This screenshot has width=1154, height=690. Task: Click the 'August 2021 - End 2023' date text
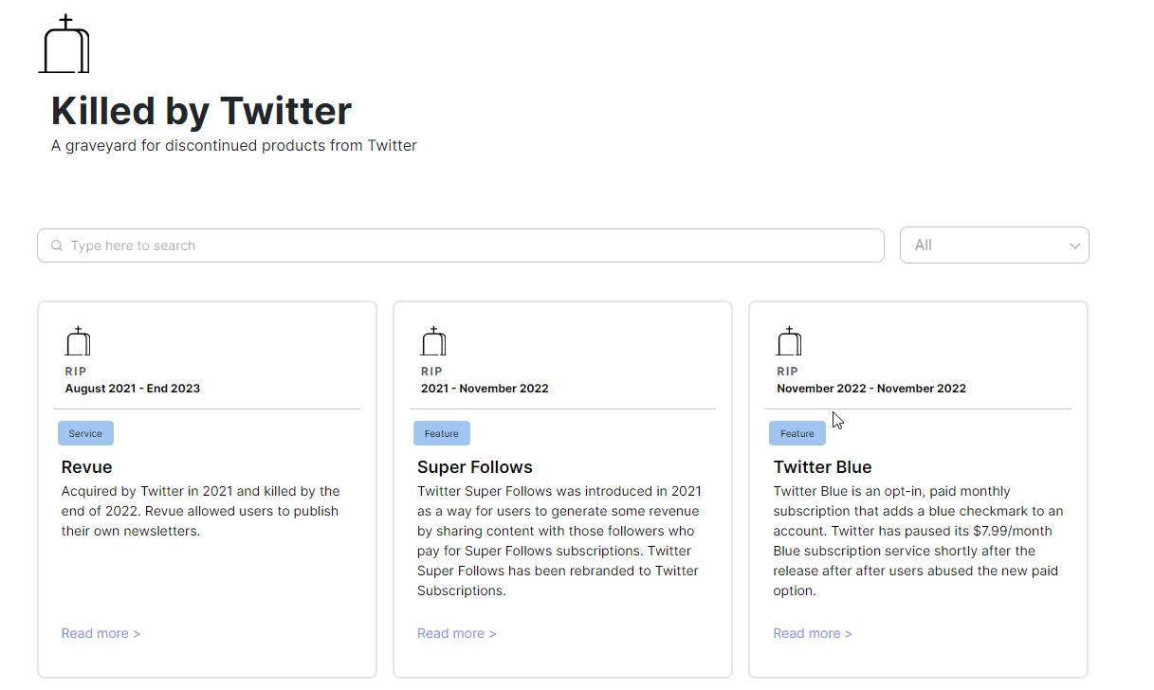point(133,389)
